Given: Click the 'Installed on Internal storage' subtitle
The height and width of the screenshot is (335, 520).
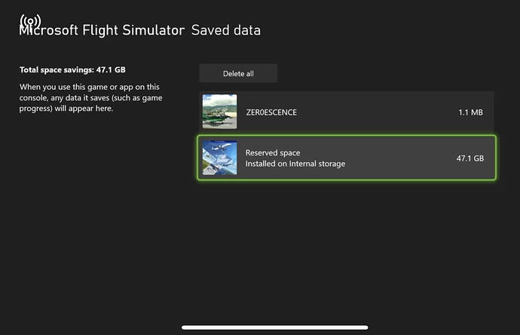Looking at the screenshot, I should (295, 164).
